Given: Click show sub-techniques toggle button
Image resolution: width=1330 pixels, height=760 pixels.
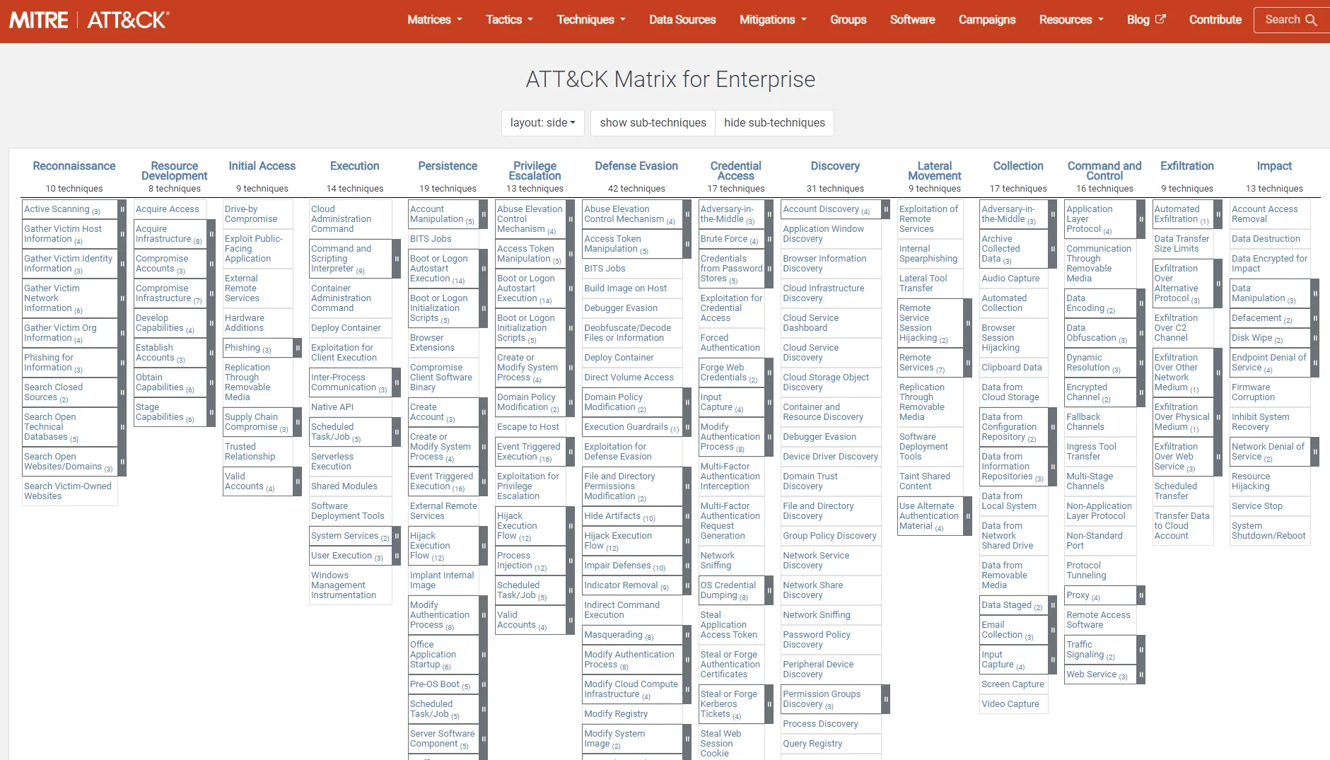Looking at the screenshot, I should coord(653,123).
